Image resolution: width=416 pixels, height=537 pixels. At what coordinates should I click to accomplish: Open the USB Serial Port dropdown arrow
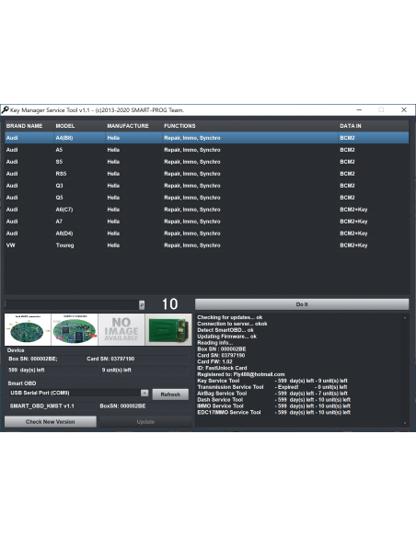(x=144, y=394)
